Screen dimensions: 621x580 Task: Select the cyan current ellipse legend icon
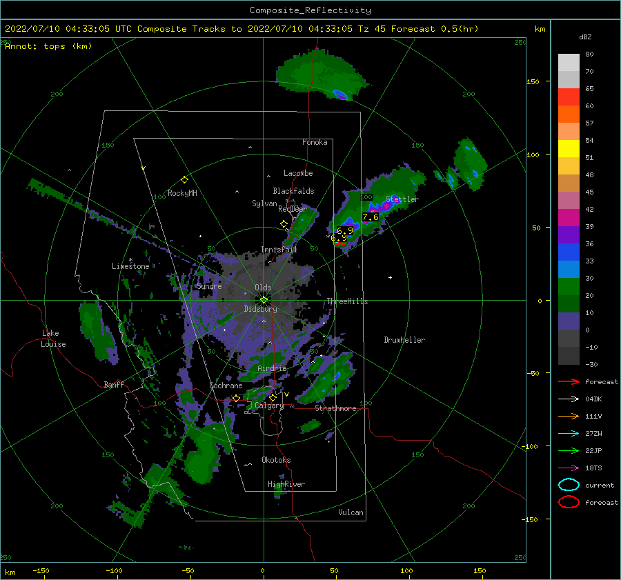(569, 485)
